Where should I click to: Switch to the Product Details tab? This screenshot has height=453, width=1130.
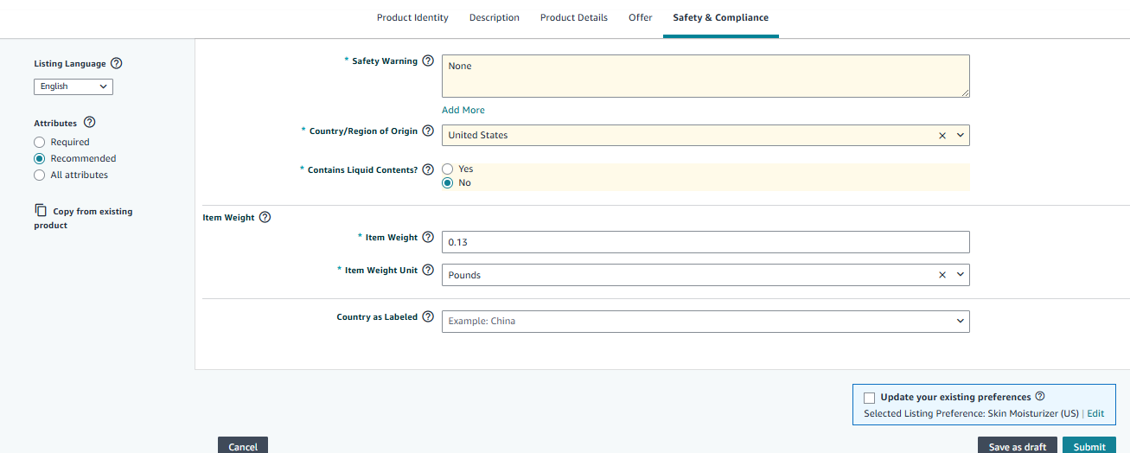(x=573, y=17)
